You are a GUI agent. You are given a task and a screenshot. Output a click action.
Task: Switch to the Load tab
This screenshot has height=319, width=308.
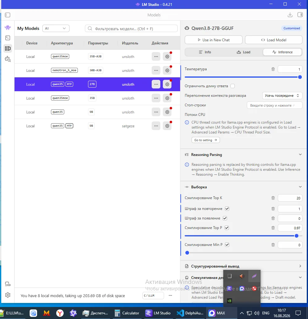pyautogui.click(x=243, y=52)
